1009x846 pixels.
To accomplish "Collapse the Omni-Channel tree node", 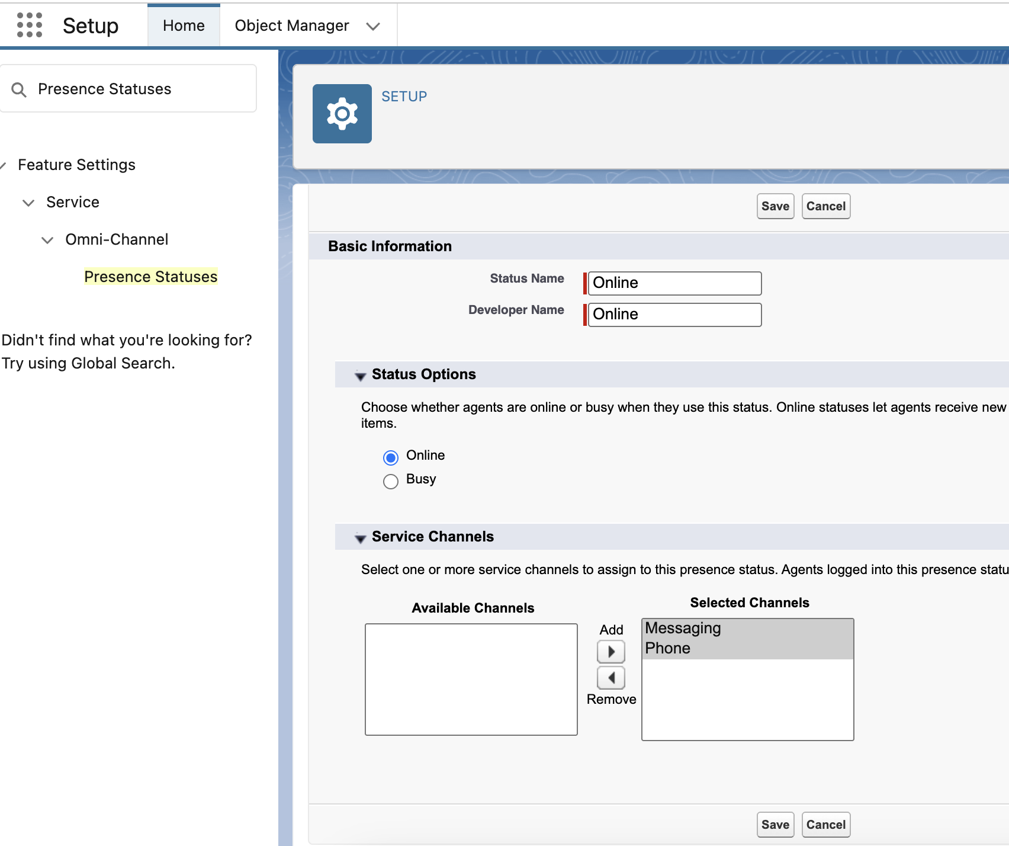I will pos(47,240).
